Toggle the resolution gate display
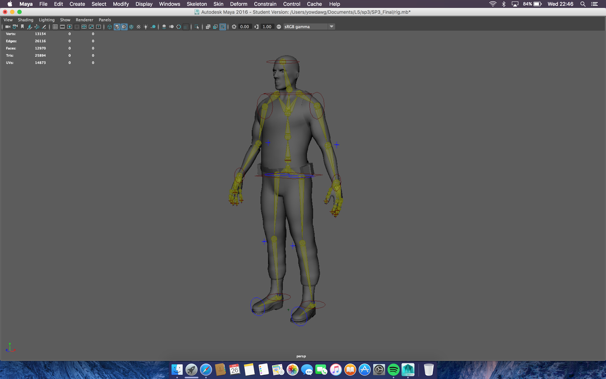This screenshot has width=606, height=379. pyautogui.click(x=69, y=27)
